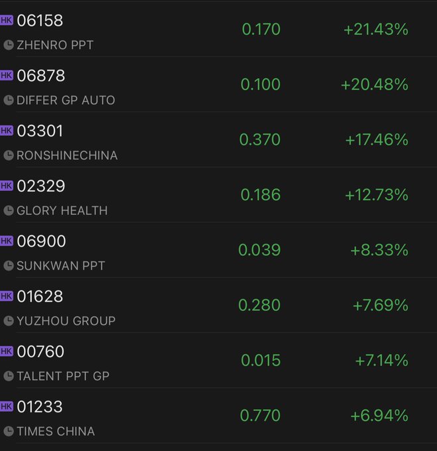The height and width of the screenshot is (451, 437).
Task: Tap the clock icon beside YUZHOU GROUP
Action: coord(9,320)
